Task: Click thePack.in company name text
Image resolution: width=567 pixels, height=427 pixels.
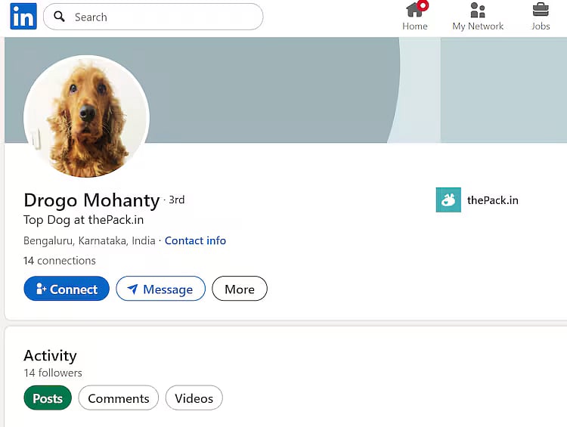Action: pyautogui.click(x=493, y=200)
